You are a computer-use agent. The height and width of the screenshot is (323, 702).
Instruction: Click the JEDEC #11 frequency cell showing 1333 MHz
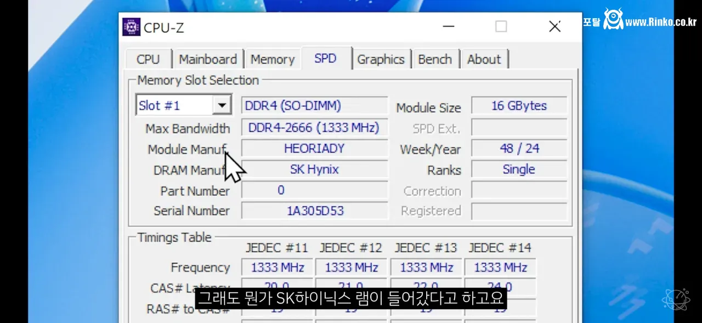[277, 267]
